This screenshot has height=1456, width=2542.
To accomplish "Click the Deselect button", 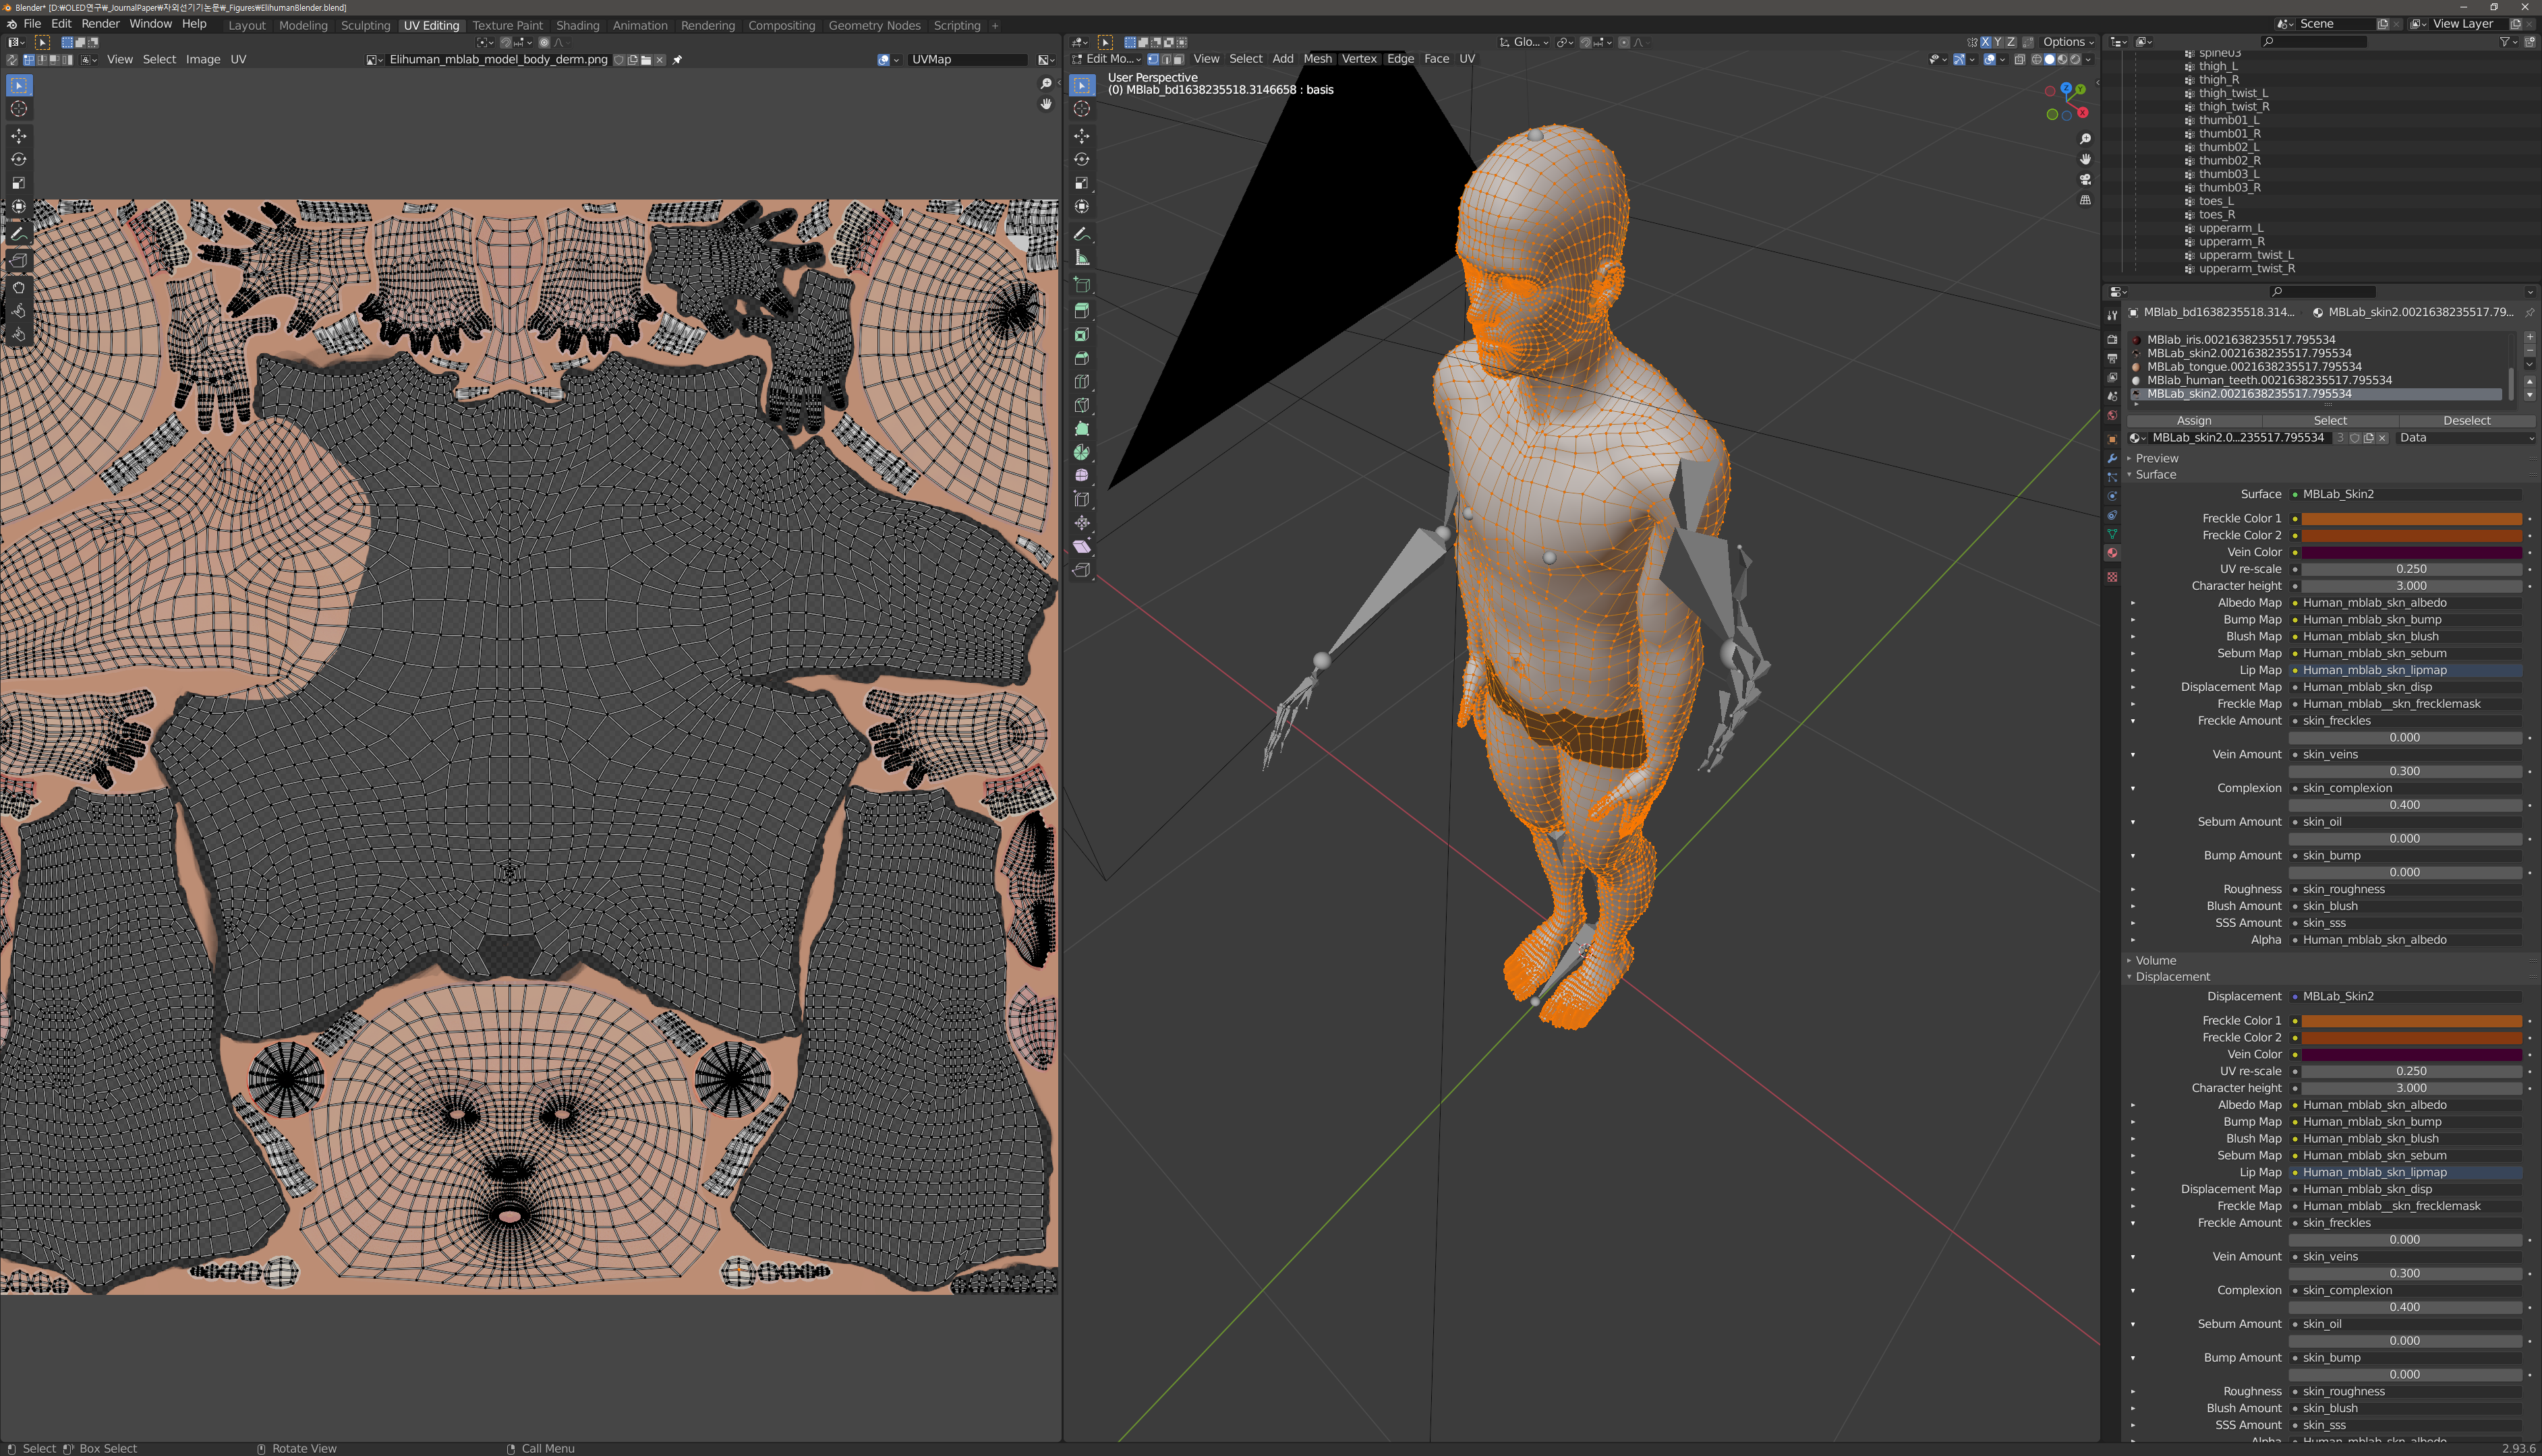I will click(2466, 421).
